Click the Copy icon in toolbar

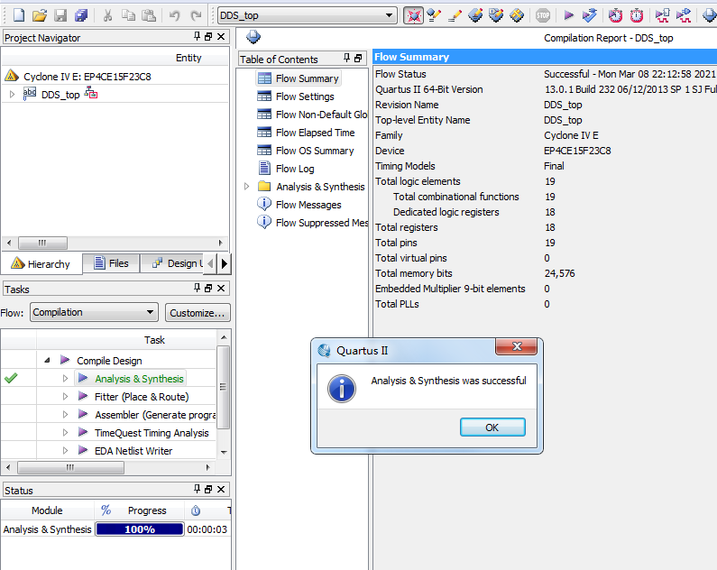pos(128,15)
